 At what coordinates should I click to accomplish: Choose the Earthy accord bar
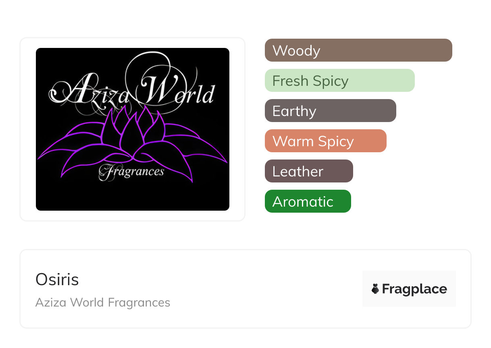pos(331,111)
